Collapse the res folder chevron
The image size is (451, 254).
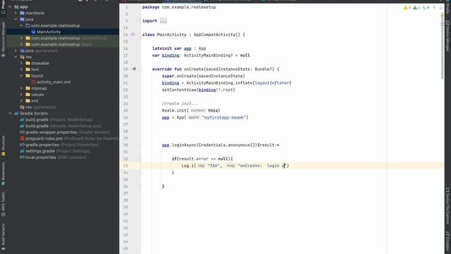[x=16, y=57]
